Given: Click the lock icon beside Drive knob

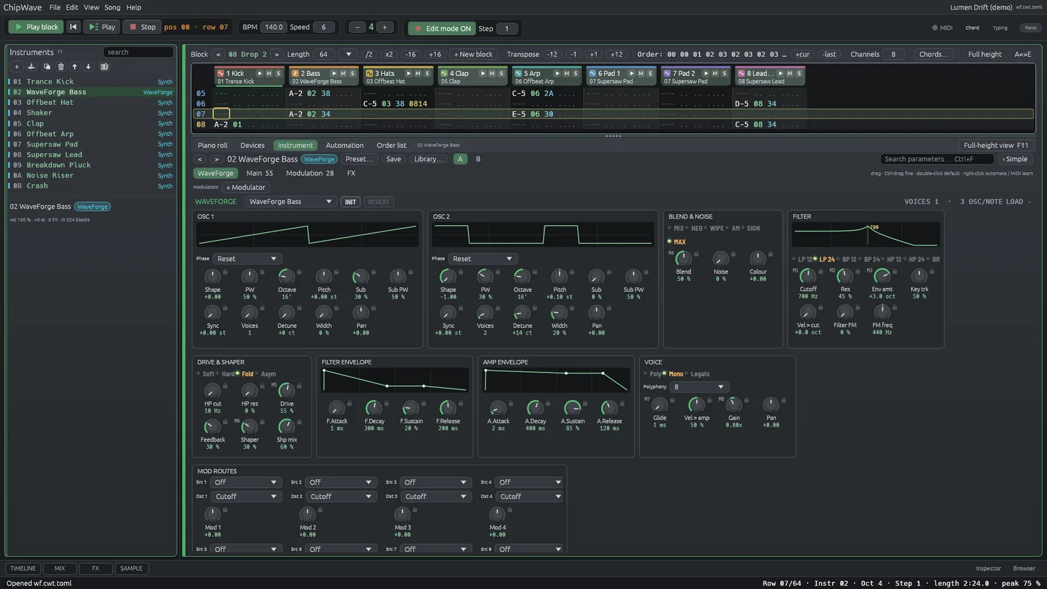Looking at the screenshot, I should pyautogui.click(x=299, y=386).
